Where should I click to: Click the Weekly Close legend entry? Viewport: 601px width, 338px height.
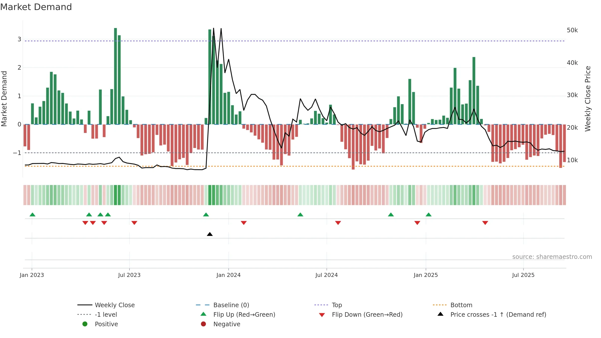(x=106, y=305)
